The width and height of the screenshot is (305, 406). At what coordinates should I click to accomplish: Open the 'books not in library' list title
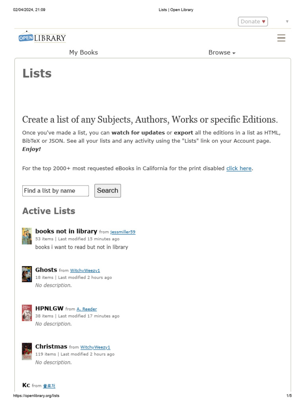coord(66,231)
